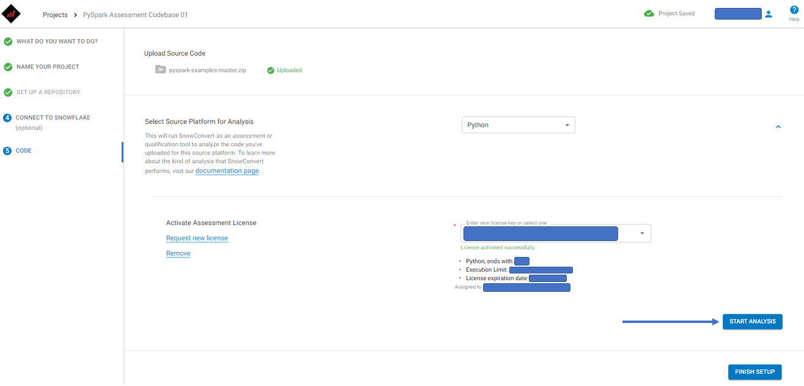804x386 pixels.
Task: Click checkmark icon beside Name Your Project
Action: [x=8, y=67]
